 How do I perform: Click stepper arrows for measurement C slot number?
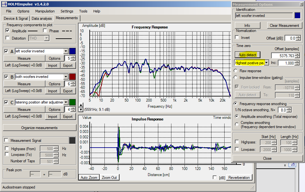click(73, 109)
